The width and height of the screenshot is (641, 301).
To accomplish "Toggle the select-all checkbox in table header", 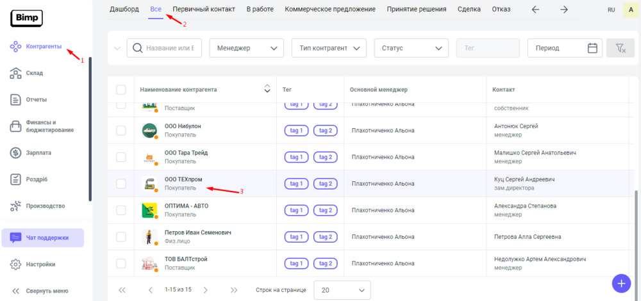I will coord(121,90).
